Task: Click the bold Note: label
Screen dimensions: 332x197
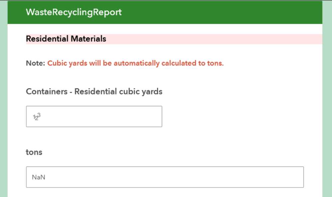Action: (35, 63)
